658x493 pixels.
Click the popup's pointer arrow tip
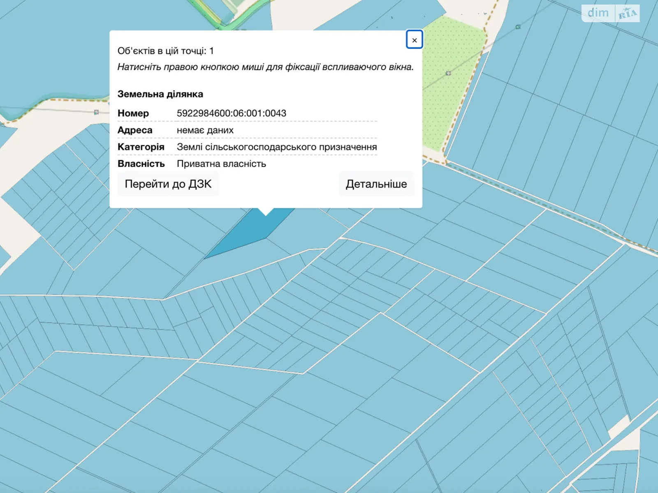266,213
